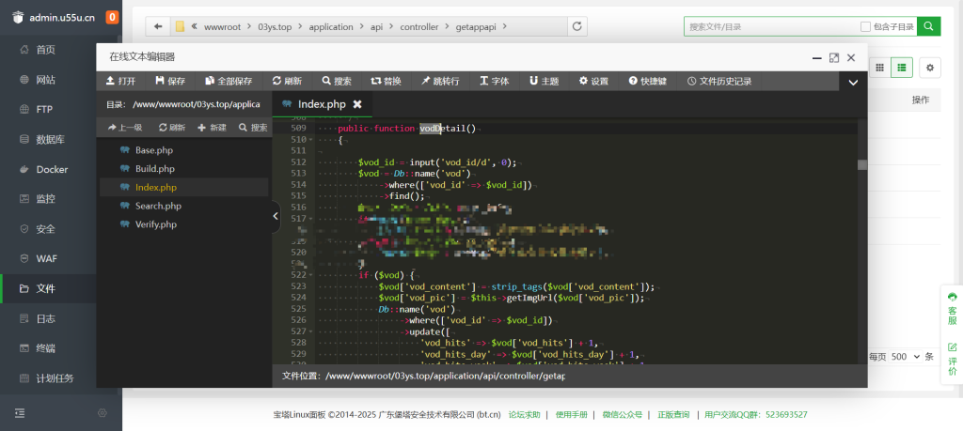Click the green search button
The height and width of the screenshot is (431, 963).
pos(928,26)
